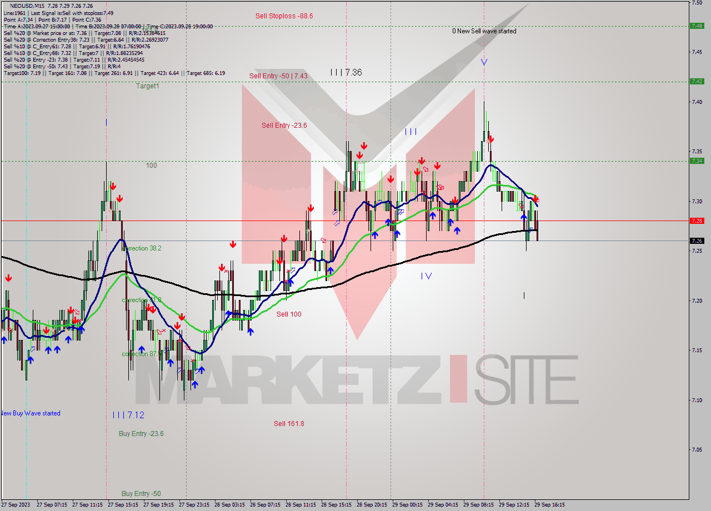
Task: Click the 'Sell Entry -23.6' label
Action: click(284, 126)
